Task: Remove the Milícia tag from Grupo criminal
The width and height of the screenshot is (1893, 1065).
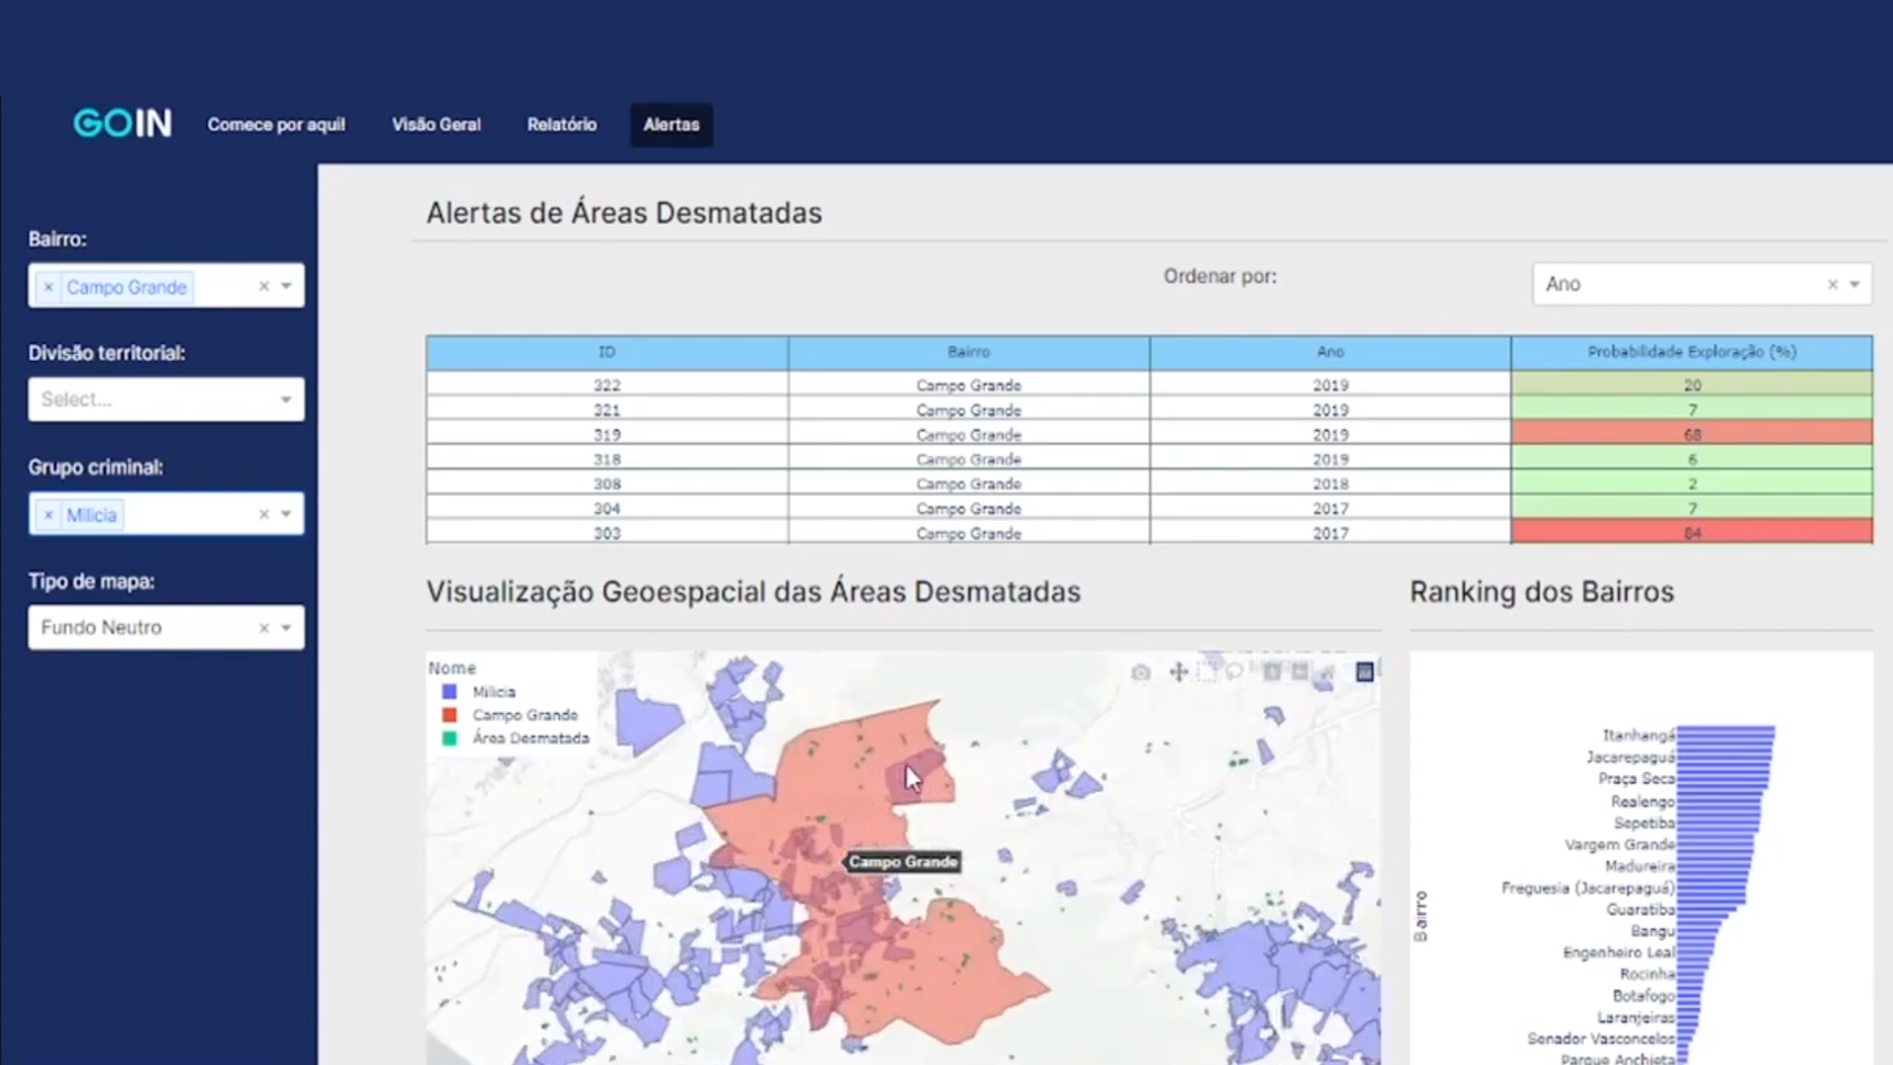Action: coord(48,515)
